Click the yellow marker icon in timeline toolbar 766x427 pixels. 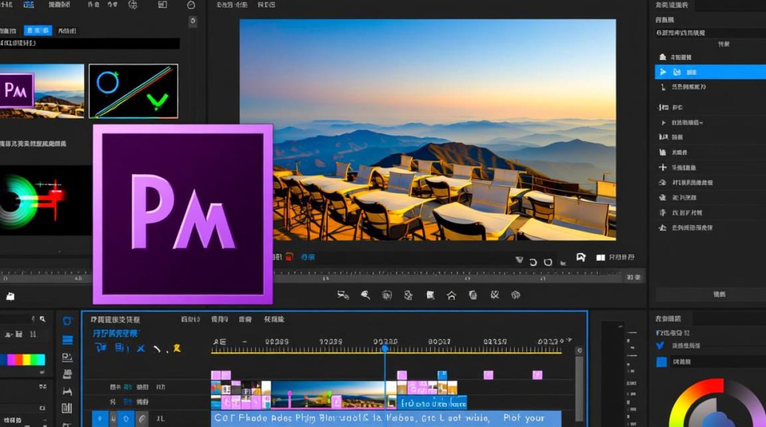177,348
